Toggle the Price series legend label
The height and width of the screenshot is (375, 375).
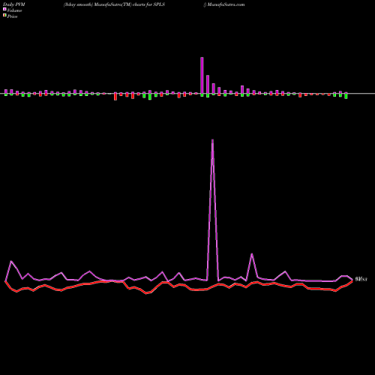[12, 16]
